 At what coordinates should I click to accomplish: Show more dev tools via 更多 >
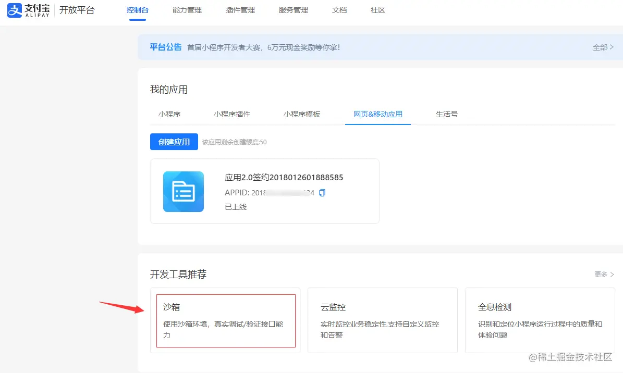coord(604,275)
